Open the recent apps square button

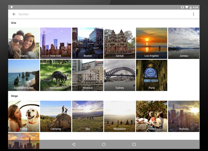tap(134, 144)
